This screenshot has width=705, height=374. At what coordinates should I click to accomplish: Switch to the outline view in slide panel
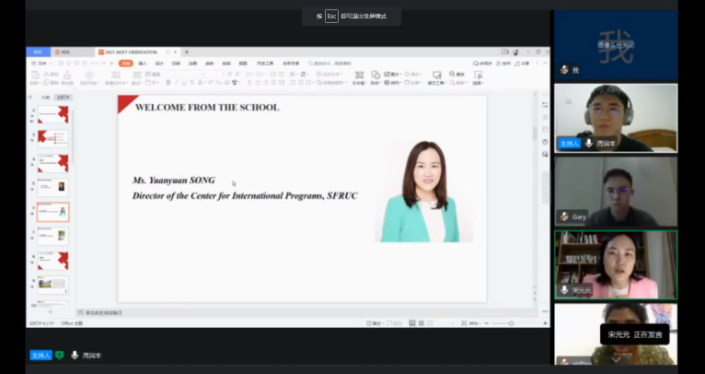pos(46,97)
